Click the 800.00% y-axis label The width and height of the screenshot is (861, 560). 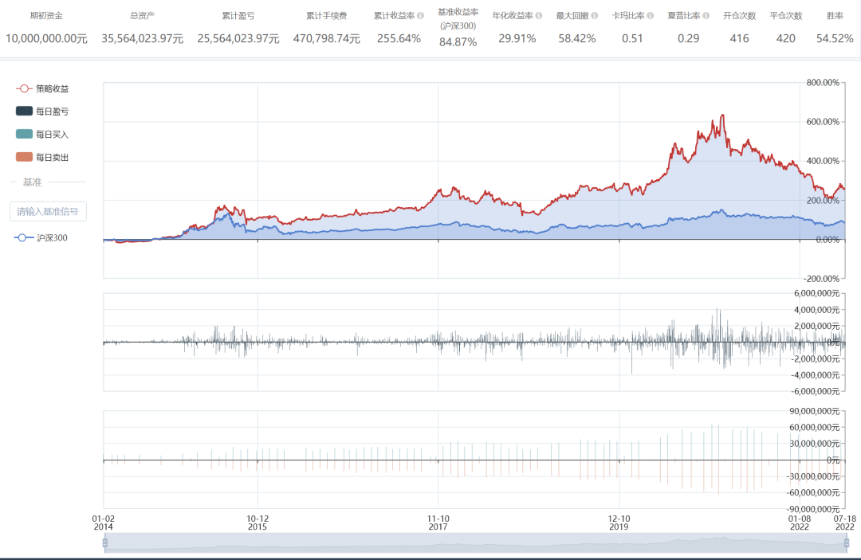(x=823, y=82)
